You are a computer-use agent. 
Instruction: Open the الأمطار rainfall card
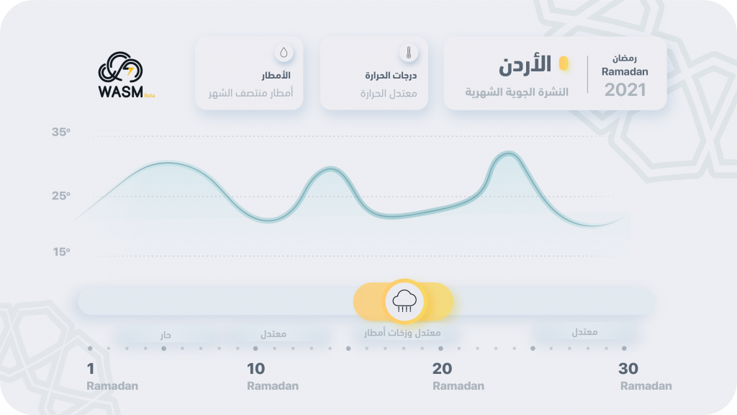(x=249, y=73)
